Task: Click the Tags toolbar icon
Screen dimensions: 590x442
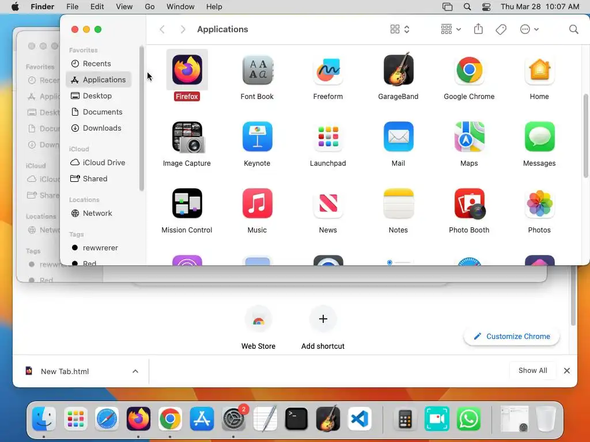Action: 501,29
